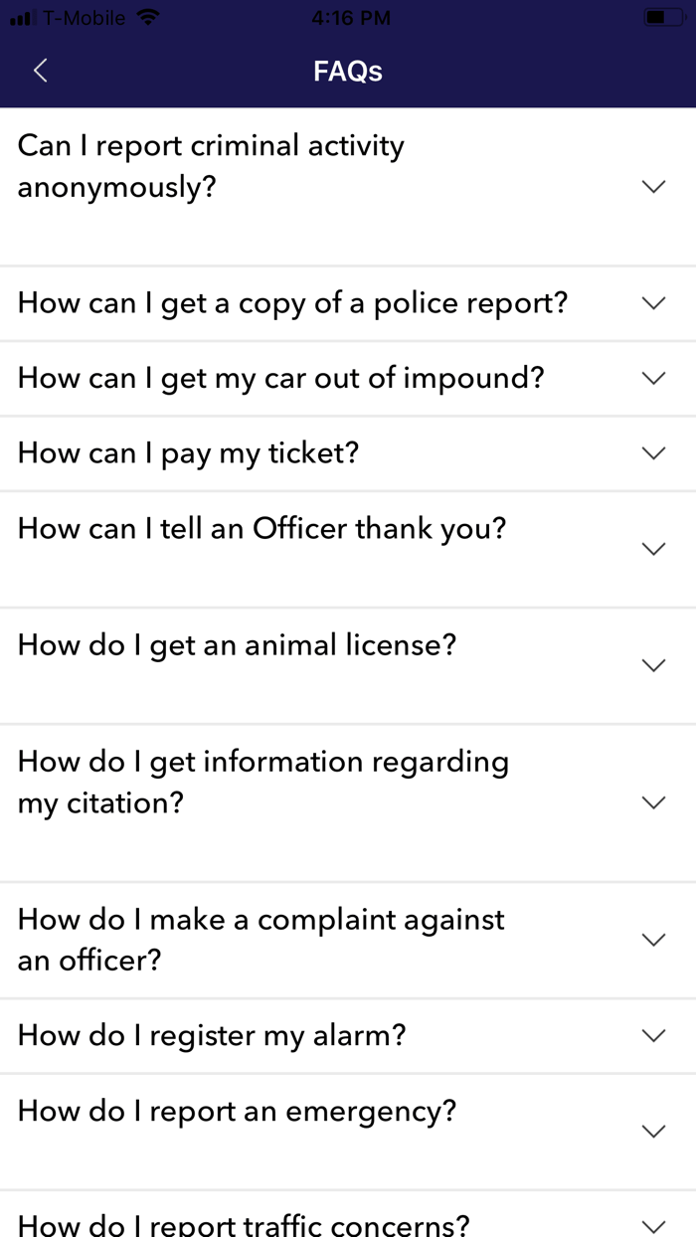Expand the anonymous criminal activity question
The width and height of the screenshot is (696, 1237).
pos(653,186)
